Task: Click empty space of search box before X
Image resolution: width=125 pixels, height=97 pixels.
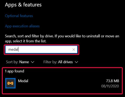Action: click(x=45, y=50)
